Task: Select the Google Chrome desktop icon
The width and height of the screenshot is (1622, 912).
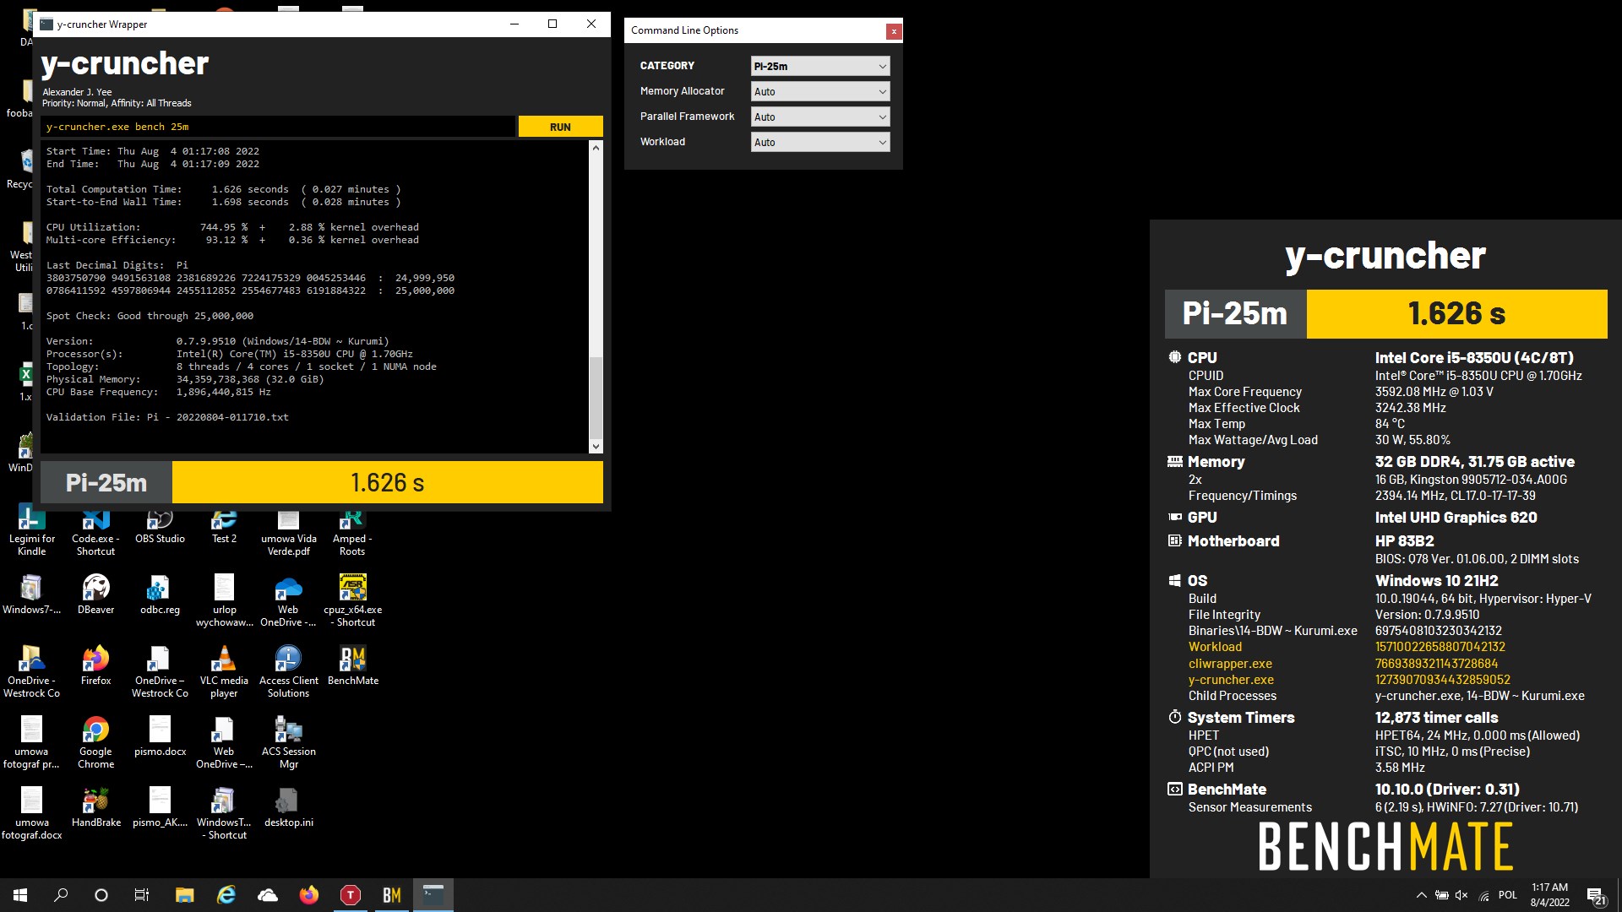Action: [x=95, y=742]
